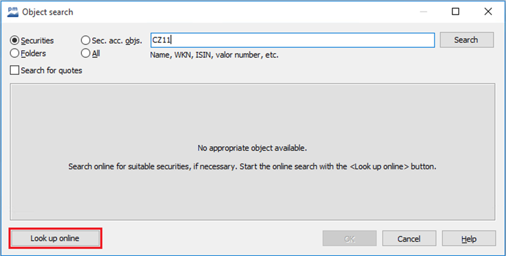Image resolution: width=506 pixels, height=256 pixels.
Task: Open Help for this dialog
Action: pyautogui.click(x=468, y=238)
